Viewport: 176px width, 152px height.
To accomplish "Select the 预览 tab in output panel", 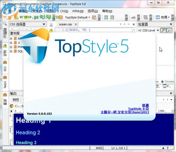I will tap(16, 99).
